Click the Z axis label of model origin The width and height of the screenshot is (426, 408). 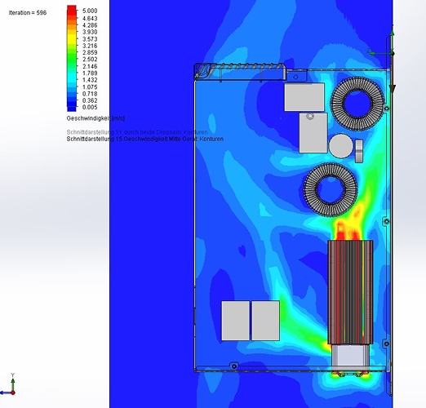click(x=368, y=51)
